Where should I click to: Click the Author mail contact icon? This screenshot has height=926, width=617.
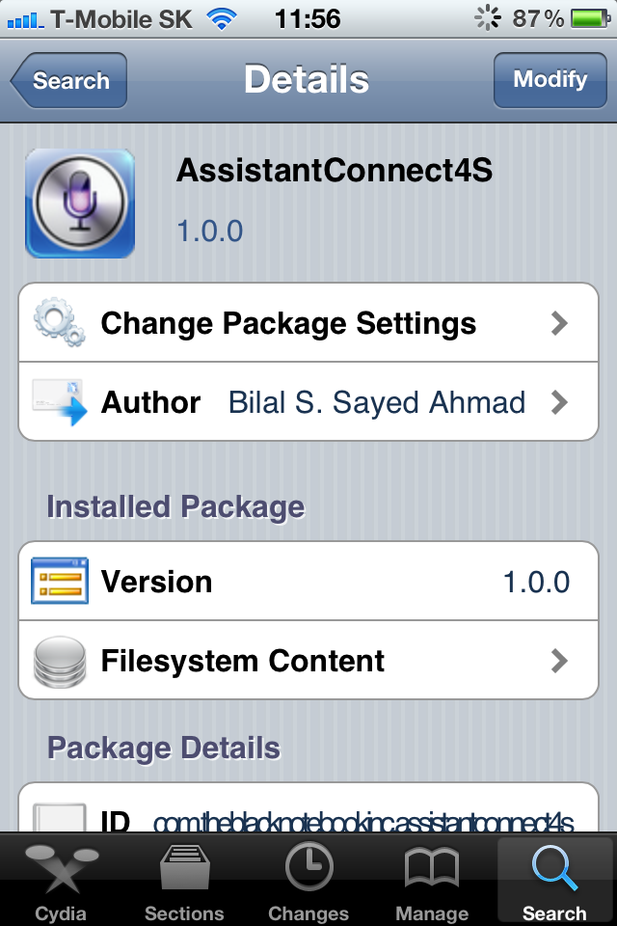[59, 401]
